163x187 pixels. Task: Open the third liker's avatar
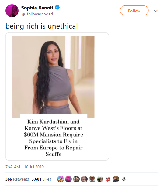tap(76, 179)
